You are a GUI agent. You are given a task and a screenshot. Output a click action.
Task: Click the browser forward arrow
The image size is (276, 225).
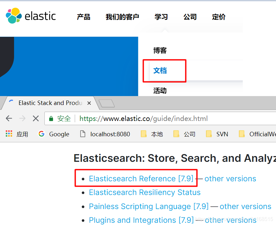coord(22,118)
